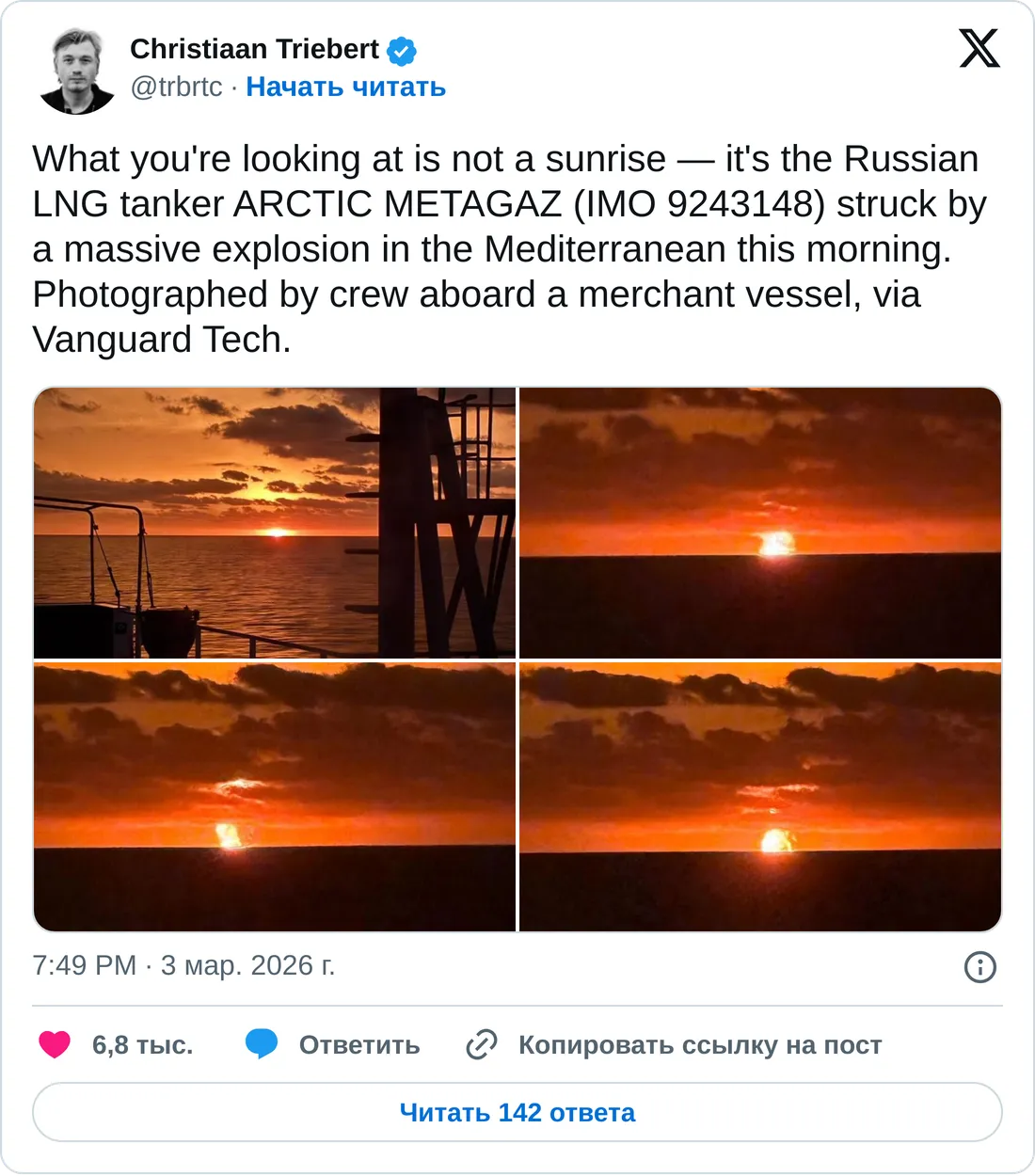Open the top-right explosion photo

point(760,523)
